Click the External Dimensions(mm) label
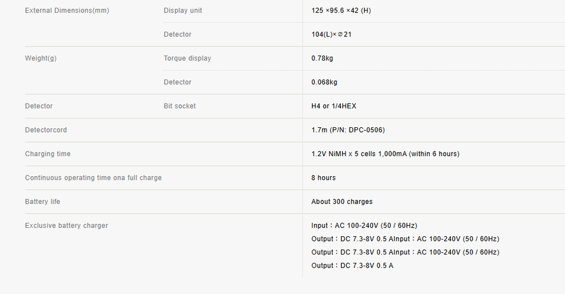 click(67, 11)
